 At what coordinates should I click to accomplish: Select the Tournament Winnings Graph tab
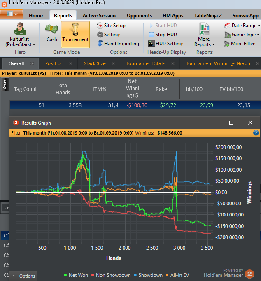tap(218, 63)
